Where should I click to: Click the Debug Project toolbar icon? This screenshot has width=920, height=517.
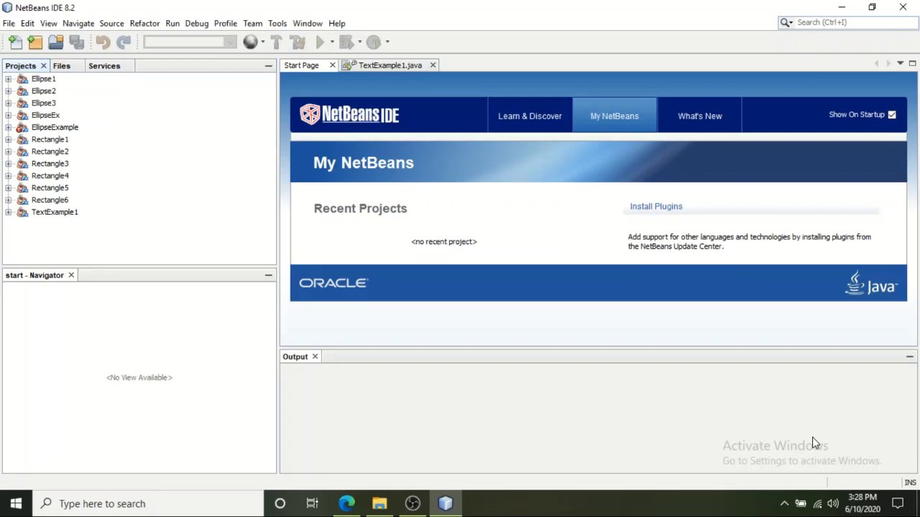click(346, 42)
